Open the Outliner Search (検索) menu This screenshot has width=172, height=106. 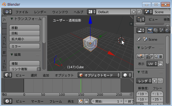pyautogui.click(x=167, y=19)
